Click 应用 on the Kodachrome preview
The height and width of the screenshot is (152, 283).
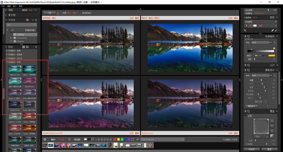[x=230, y=133]
